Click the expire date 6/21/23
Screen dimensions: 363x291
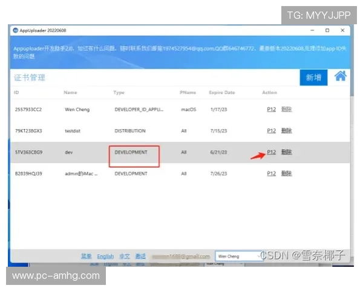pyautogui.click(x=218, y=152)
